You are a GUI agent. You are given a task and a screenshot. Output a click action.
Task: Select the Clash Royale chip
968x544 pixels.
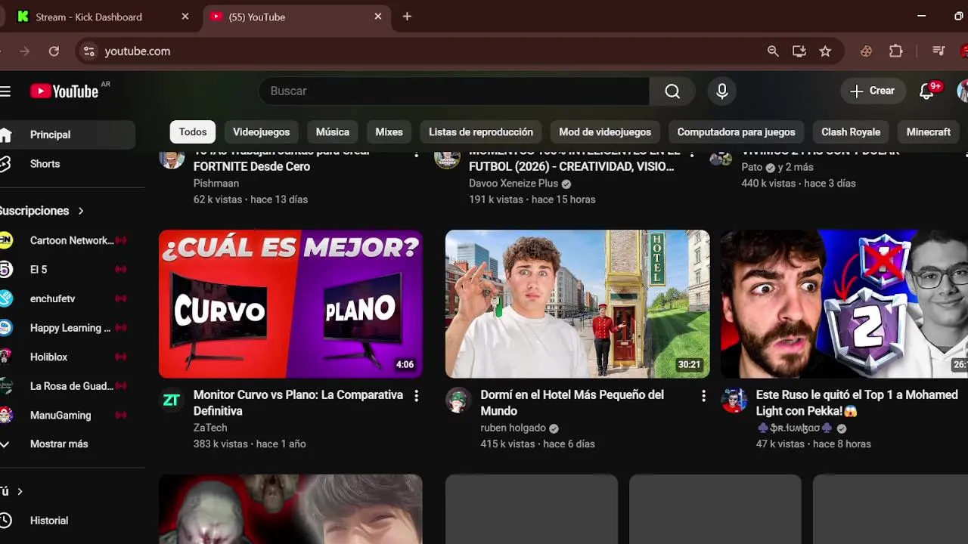851,132
